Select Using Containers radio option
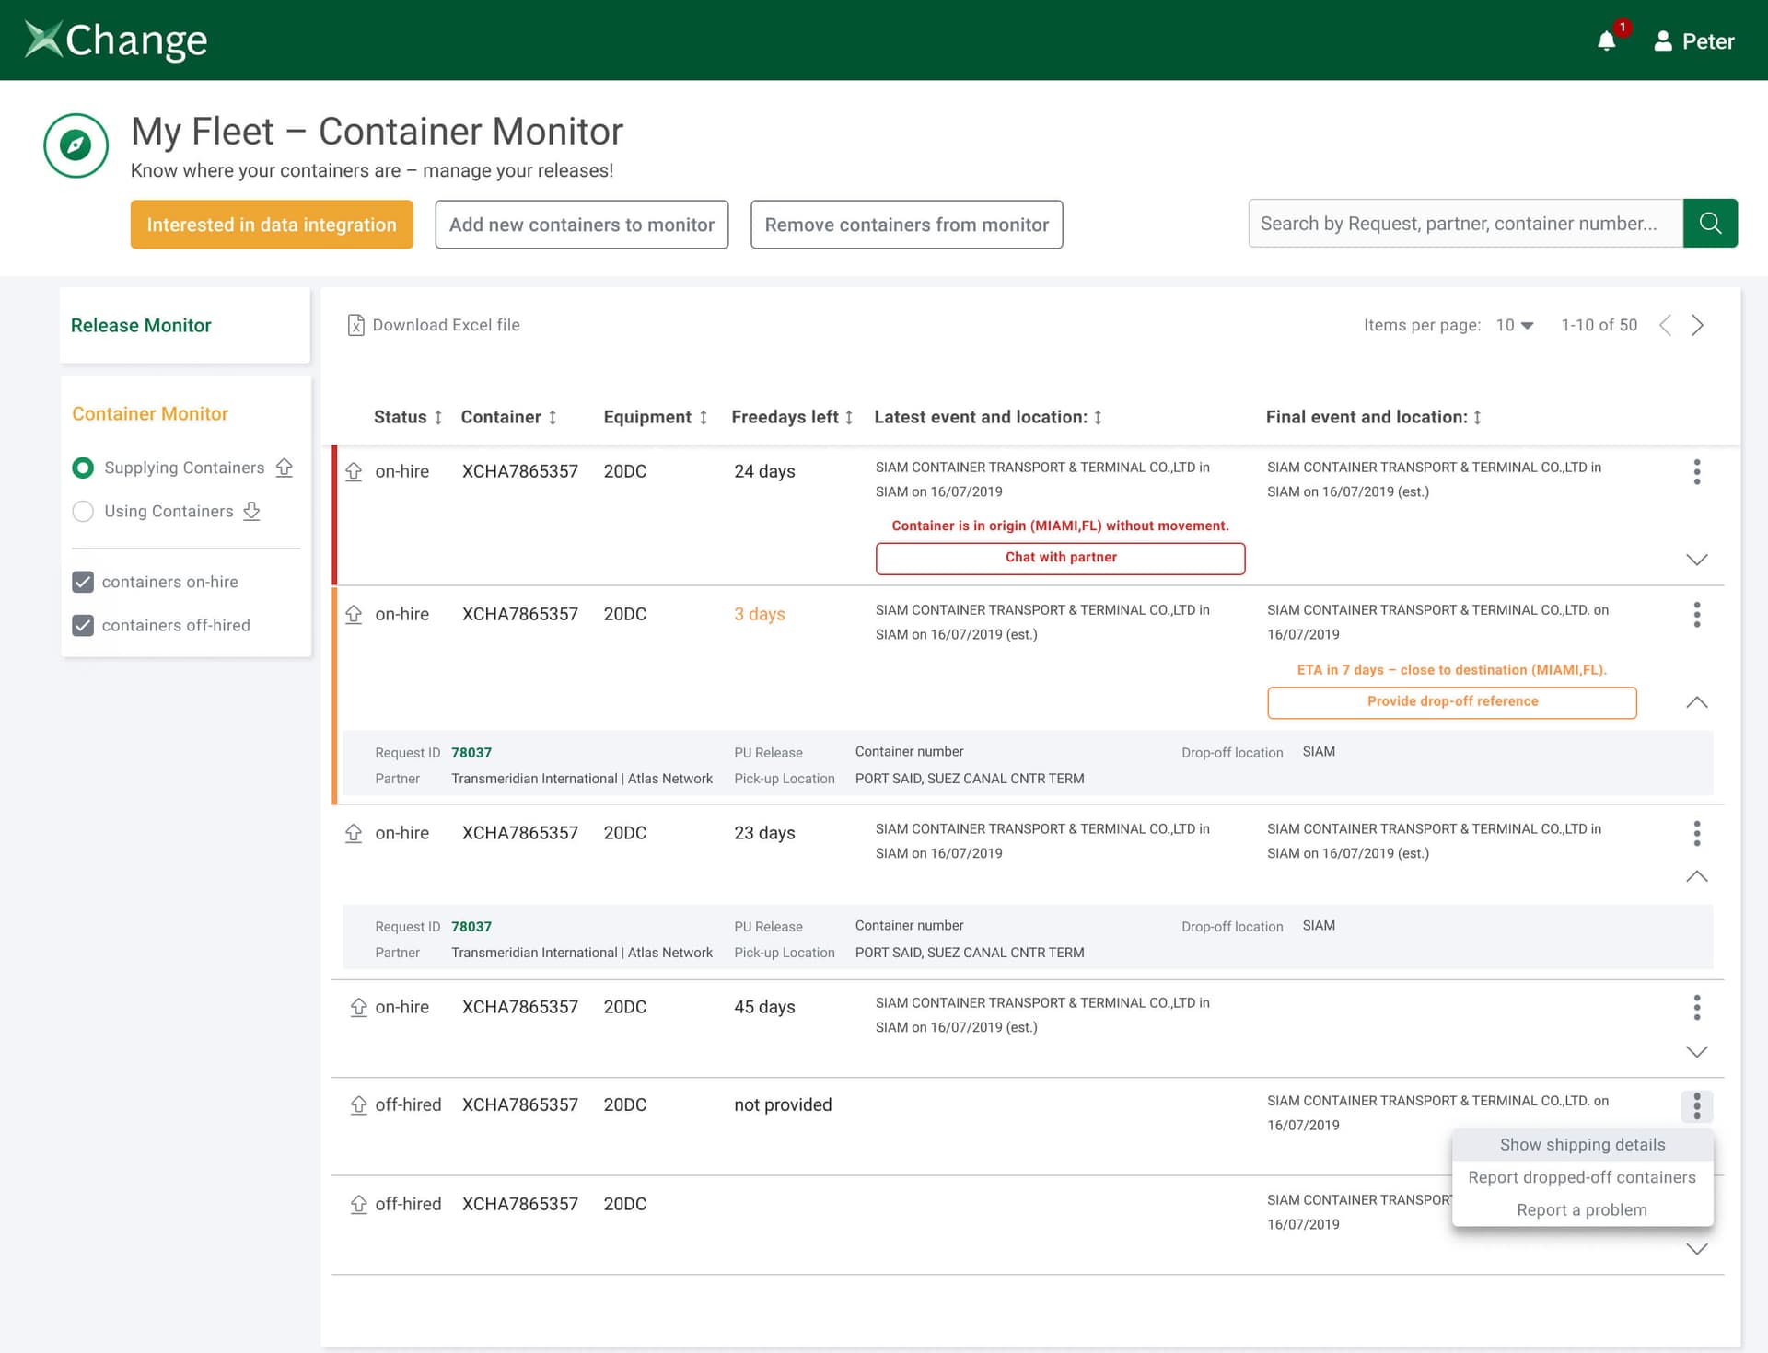 83,512
